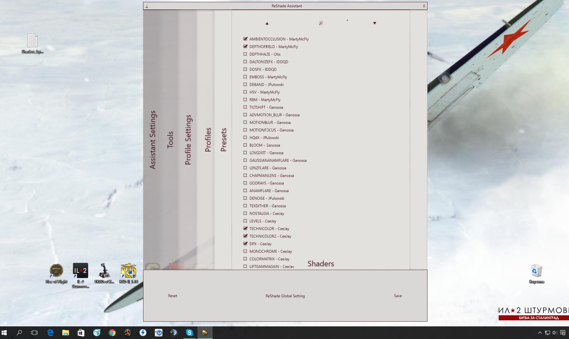The width and height of the screenshot is (569, 339).
Task: Open the Windows Start menu
Action: tap(4, 333)
